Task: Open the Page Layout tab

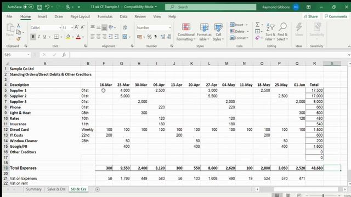Action: [x=80, y=16]
